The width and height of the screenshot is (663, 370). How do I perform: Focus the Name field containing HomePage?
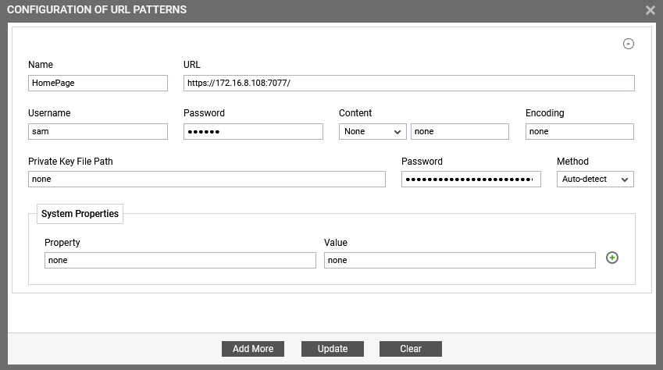[x=98, y=83]
